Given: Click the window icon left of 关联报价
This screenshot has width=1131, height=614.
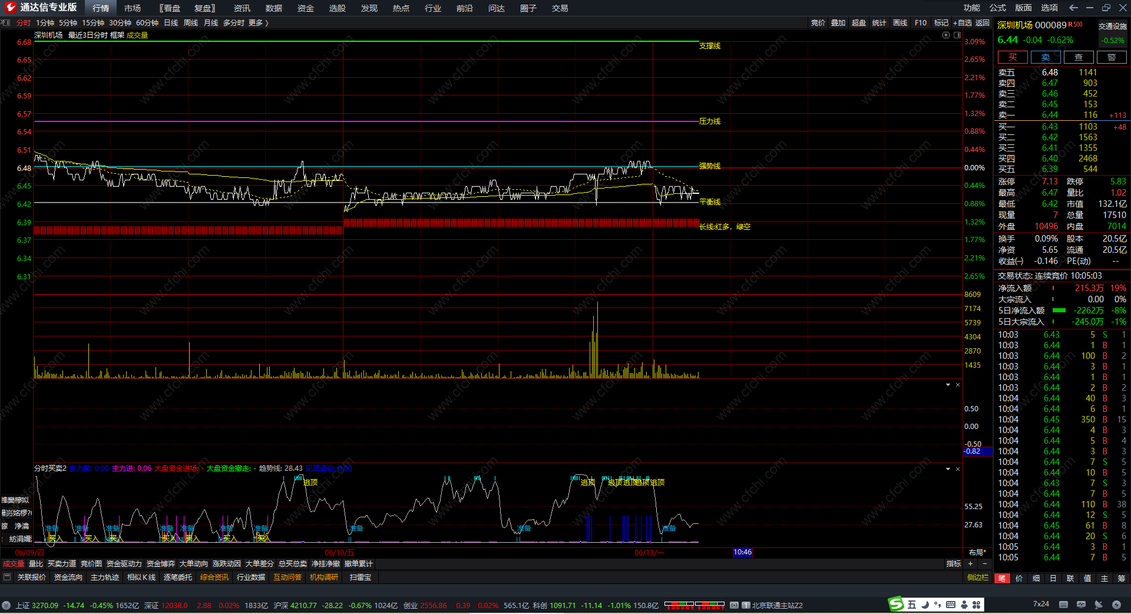Looking at the screenshot, I should click(x=7, y=577).
